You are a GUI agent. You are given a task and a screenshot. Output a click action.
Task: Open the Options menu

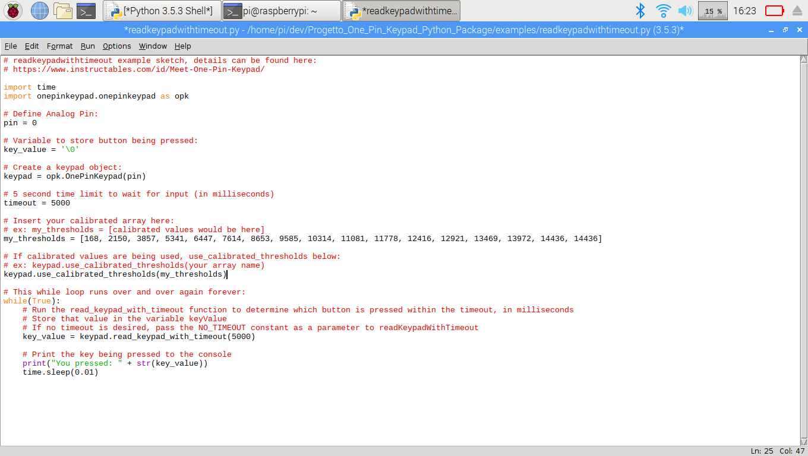point(116,46)
